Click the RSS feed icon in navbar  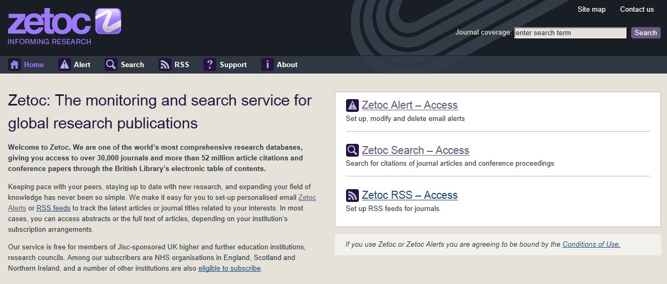coord(165,64)
